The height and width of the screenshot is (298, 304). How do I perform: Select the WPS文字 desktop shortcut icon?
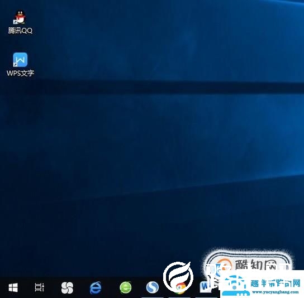20,60
